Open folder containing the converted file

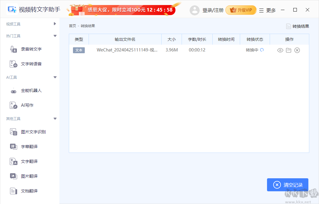coord(289,50)
